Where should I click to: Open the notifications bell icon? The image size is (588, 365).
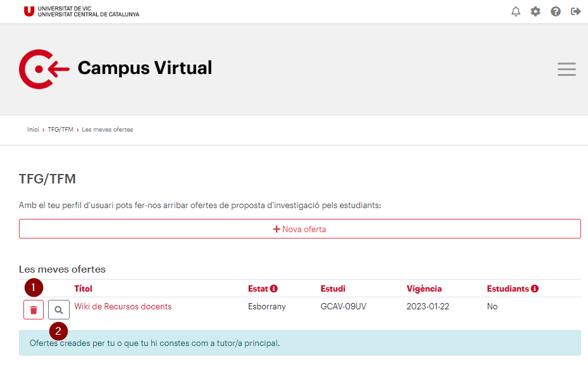click(516, 11)
